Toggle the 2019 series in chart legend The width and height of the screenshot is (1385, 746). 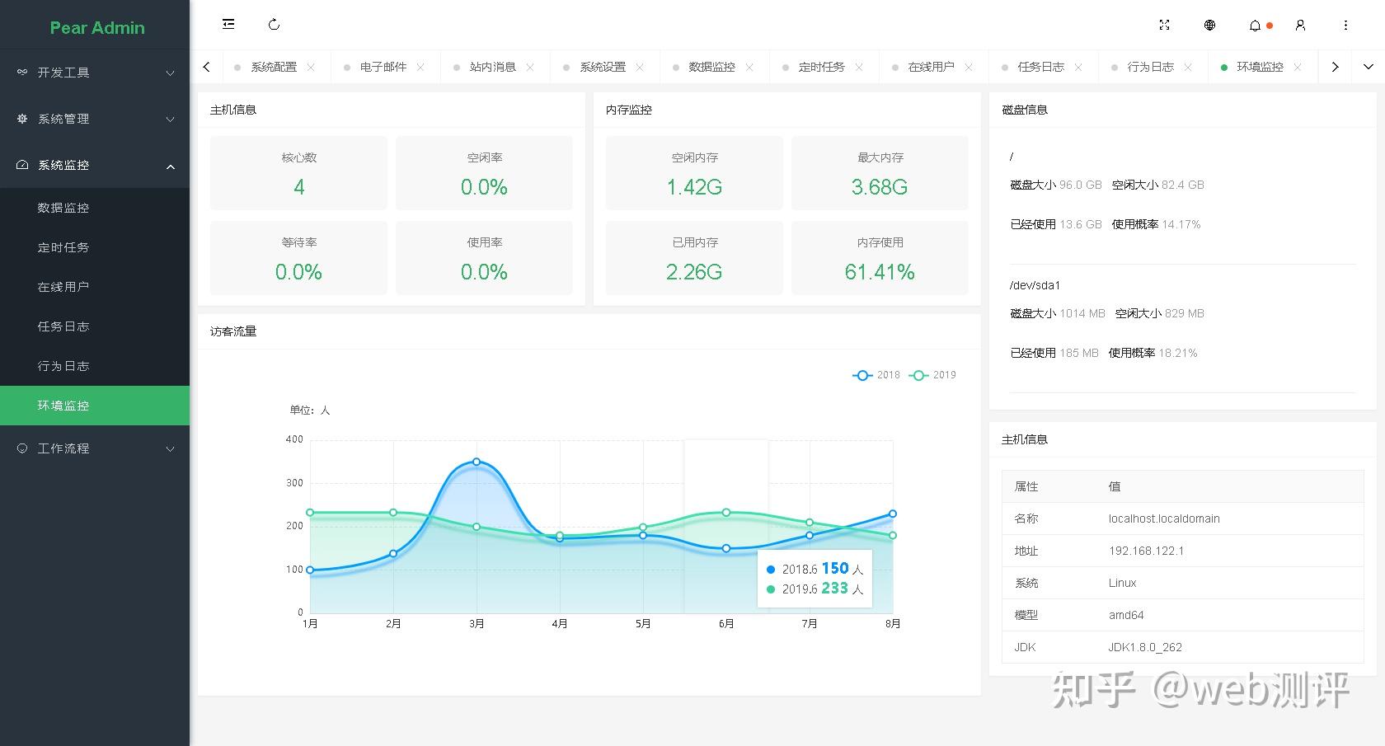pos(932,375)
